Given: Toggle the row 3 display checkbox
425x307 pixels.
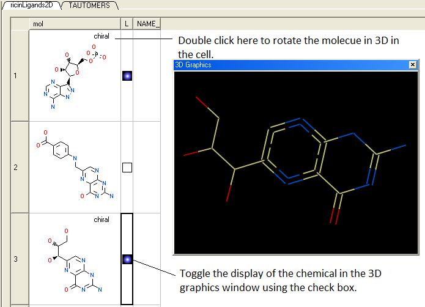Looking at the screenshot, I should point(127,259).
